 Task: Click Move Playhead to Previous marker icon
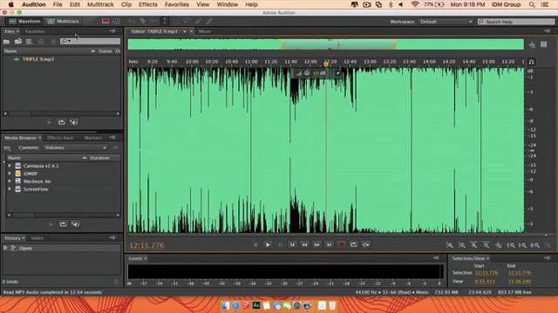click(293, 244)
